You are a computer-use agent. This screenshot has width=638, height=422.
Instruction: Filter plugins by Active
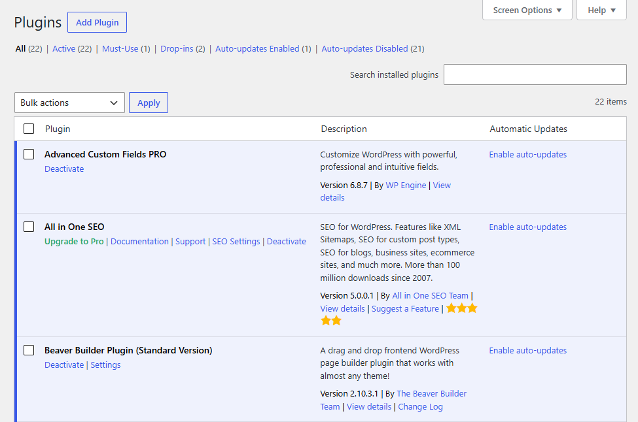click(64, 49)
